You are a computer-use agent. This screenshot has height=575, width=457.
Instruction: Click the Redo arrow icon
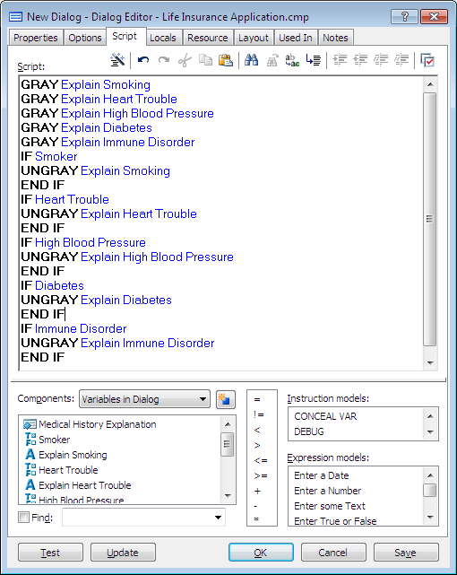[x=164, y=60]
